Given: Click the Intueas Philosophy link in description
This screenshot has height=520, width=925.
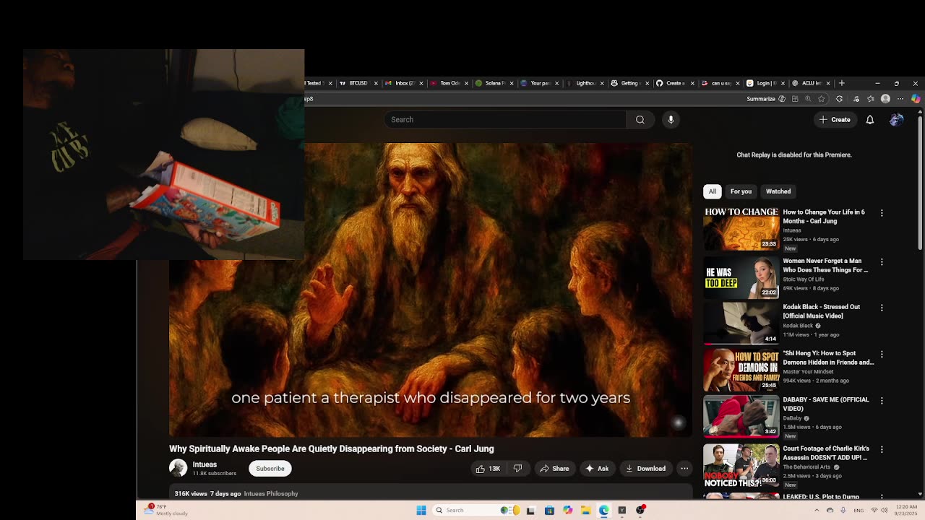Looking at the screenshot, I should point(271,494).
